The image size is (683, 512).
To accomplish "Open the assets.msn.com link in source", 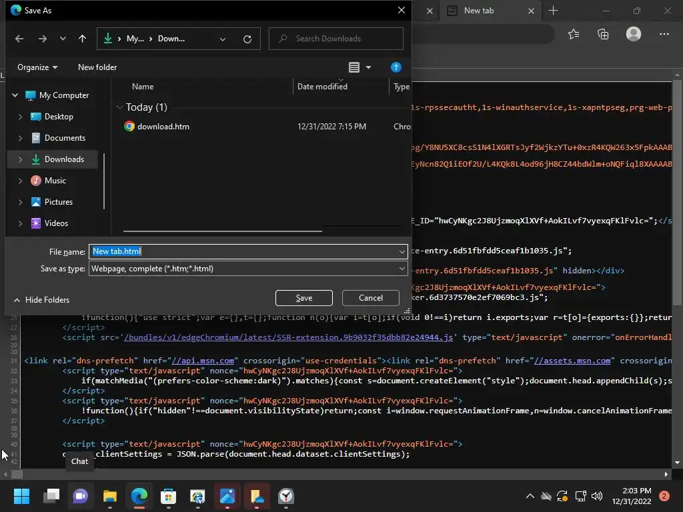I will tap(572, 361).
